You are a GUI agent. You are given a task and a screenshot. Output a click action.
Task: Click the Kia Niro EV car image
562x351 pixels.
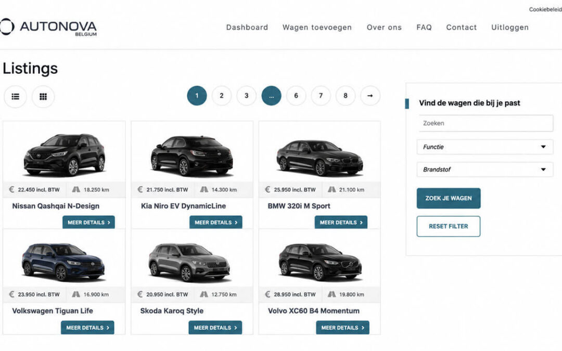[191, 155]
